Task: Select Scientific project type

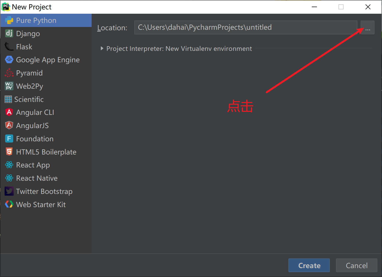Action: pyautogui.click(x=46, y=99)
